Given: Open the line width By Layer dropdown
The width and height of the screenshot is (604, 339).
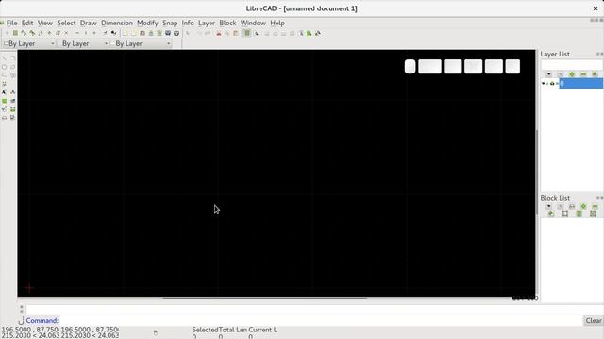Looking at the screenshot, I should coord(84,44).
